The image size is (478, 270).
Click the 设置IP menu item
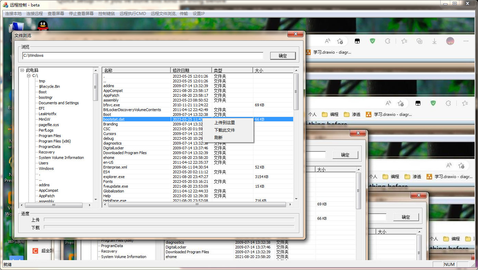199,14
